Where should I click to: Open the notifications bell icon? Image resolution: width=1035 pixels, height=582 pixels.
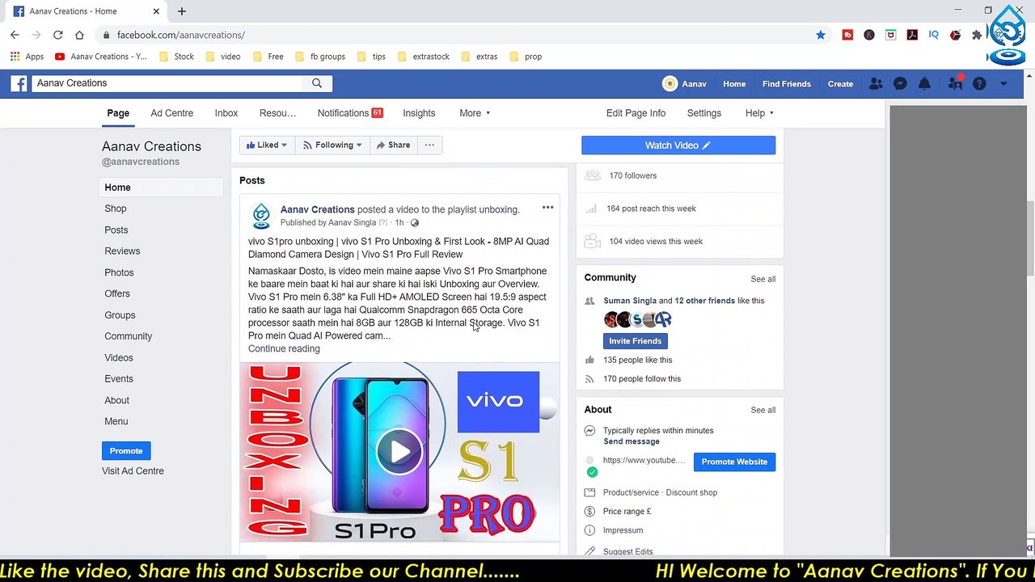coord(924,83)
